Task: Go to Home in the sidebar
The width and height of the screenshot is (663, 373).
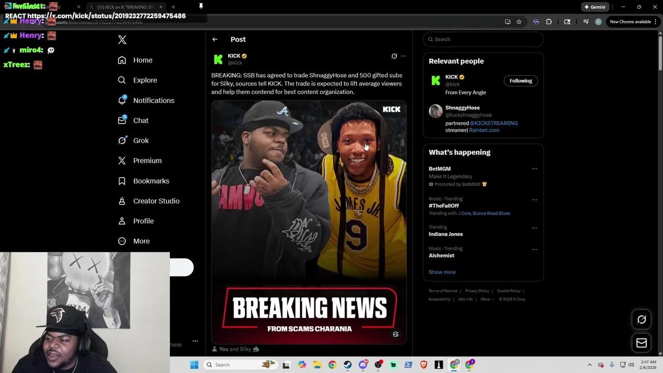Action: coord(135,60)
